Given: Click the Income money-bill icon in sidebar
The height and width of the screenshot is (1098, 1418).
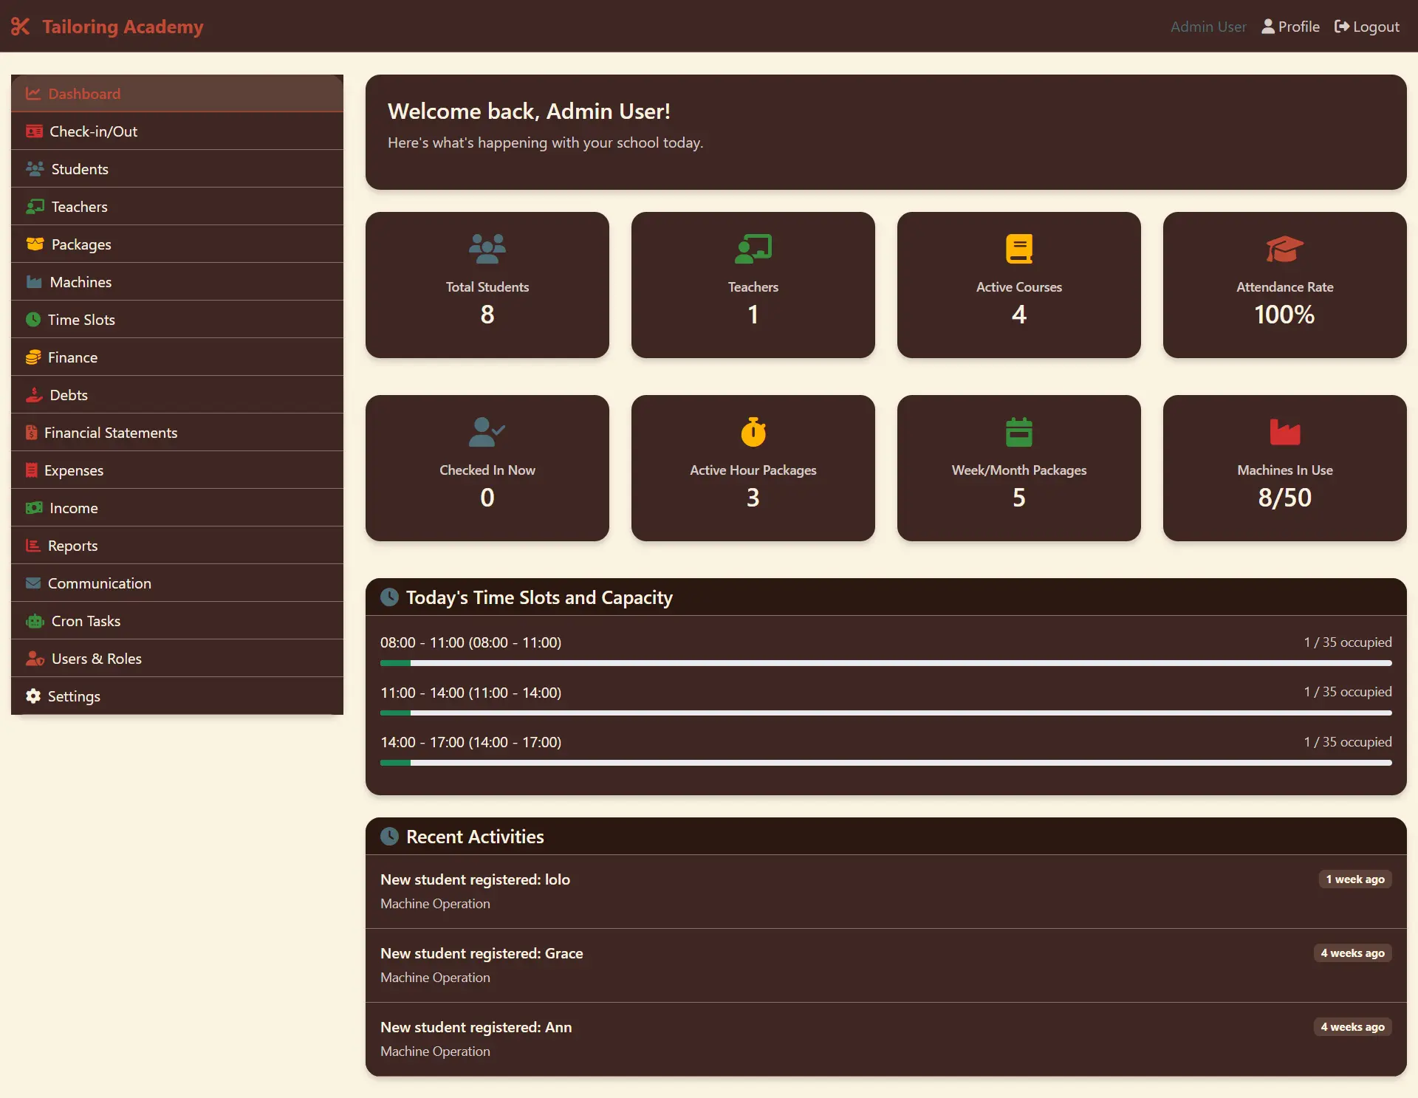Looking at the screenshot, I should (x=34, y=508).
